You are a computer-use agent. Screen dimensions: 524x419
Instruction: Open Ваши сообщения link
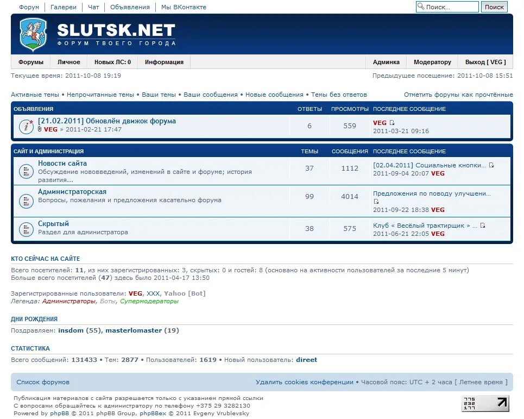coord(211,95)
